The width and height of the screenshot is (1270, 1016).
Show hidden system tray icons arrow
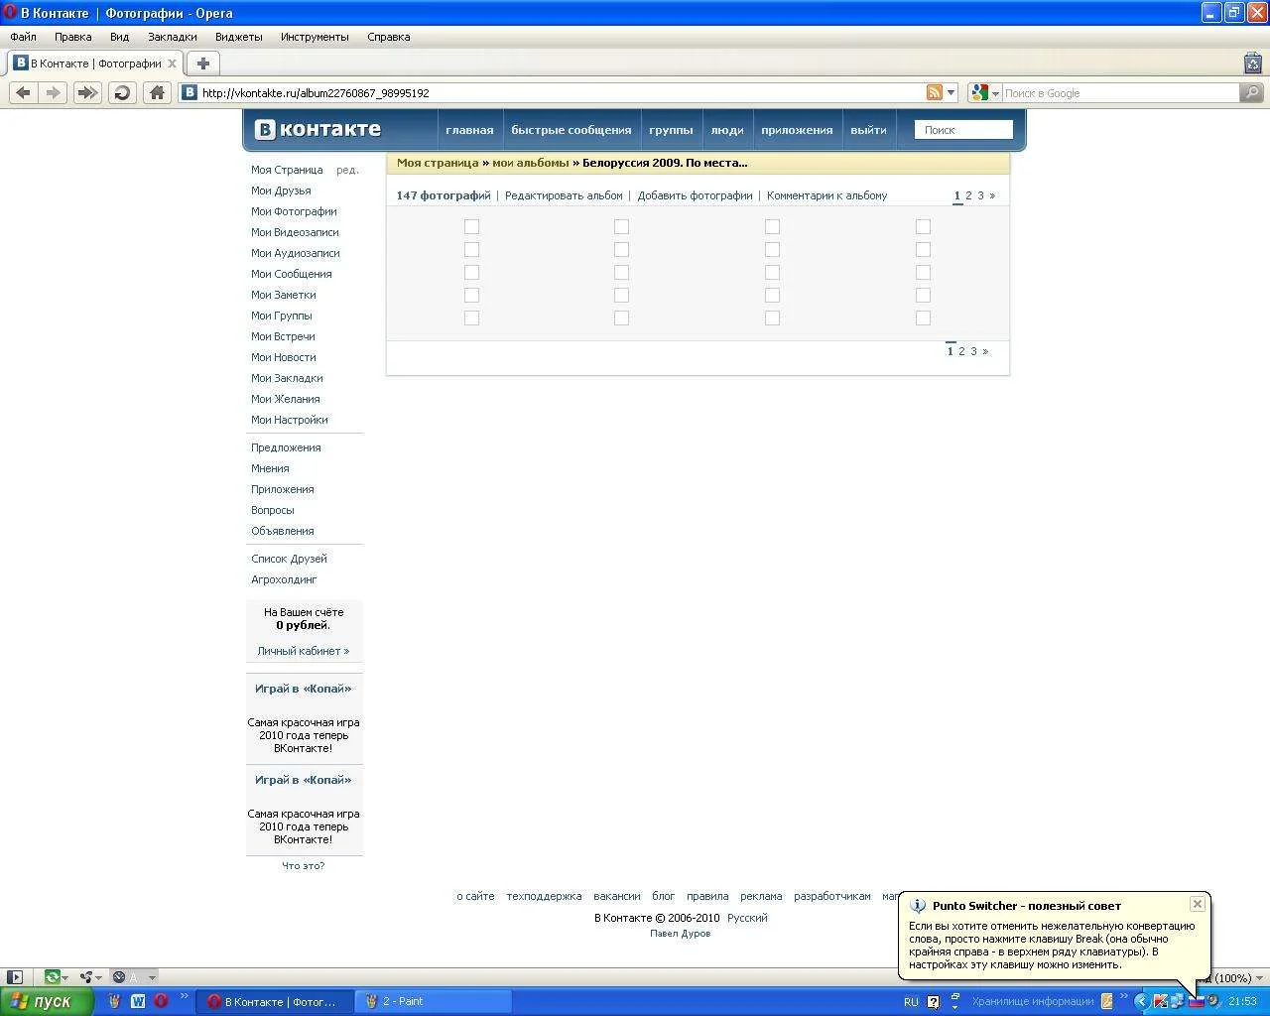click(x=1141, y=1001)
